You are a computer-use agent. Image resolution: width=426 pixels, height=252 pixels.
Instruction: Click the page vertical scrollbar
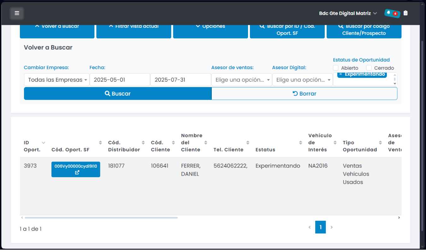(x=423, y=136)
